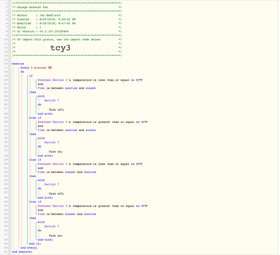Click the "do" keyword on line 18
The height and width of the screenshot is (255, 280).
tap(22, 72)
